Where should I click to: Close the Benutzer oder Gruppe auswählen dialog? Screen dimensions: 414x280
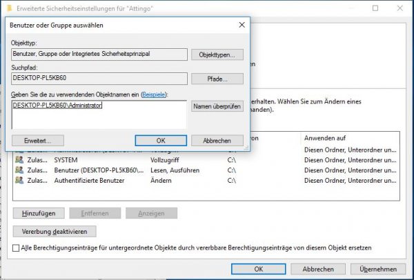241,24
